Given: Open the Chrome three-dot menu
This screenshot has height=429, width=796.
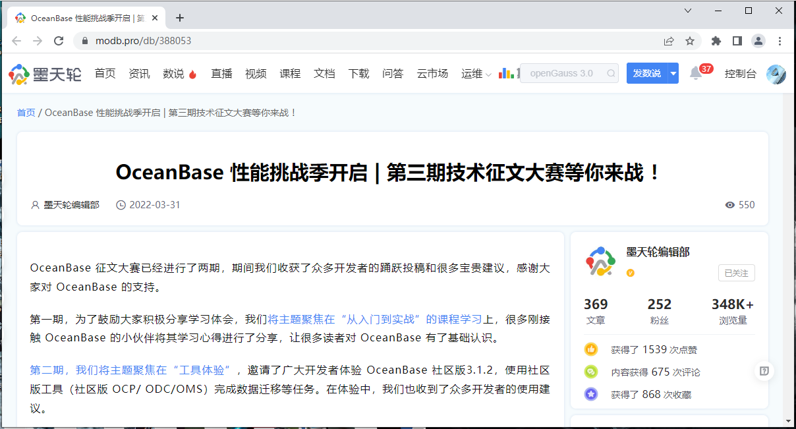Looking at the screenshot, I should tap(780, 41).
